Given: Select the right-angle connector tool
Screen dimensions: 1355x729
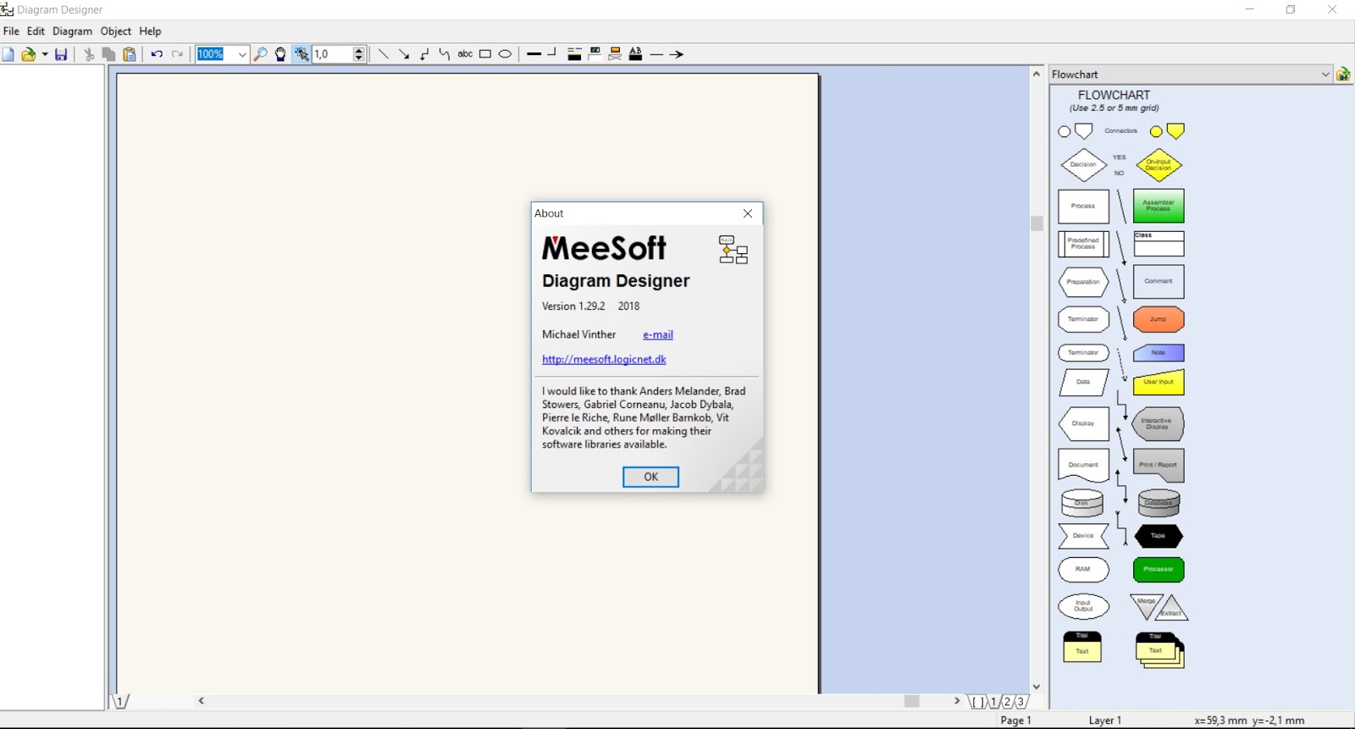Looking at the screenshot, I should pos(424,54).
